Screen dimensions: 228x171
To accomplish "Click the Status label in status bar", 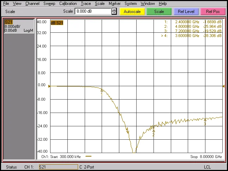I will [x=11, y=167].
